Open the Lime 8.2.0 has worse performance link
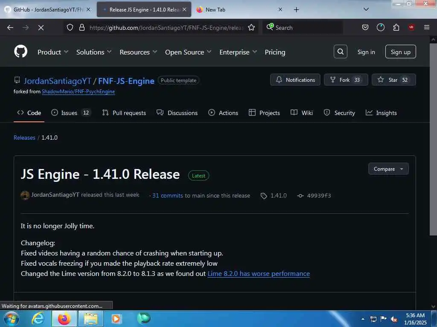The height and width of the screenshot is (327, 437). pyautogui.click(x=259, y=274)
